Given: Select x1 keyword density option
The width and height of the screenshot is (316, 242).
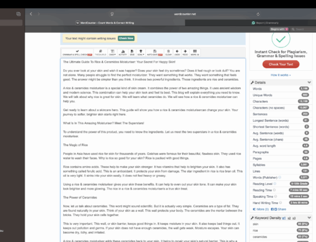Looking at the screenshot, I should [284, 218].
